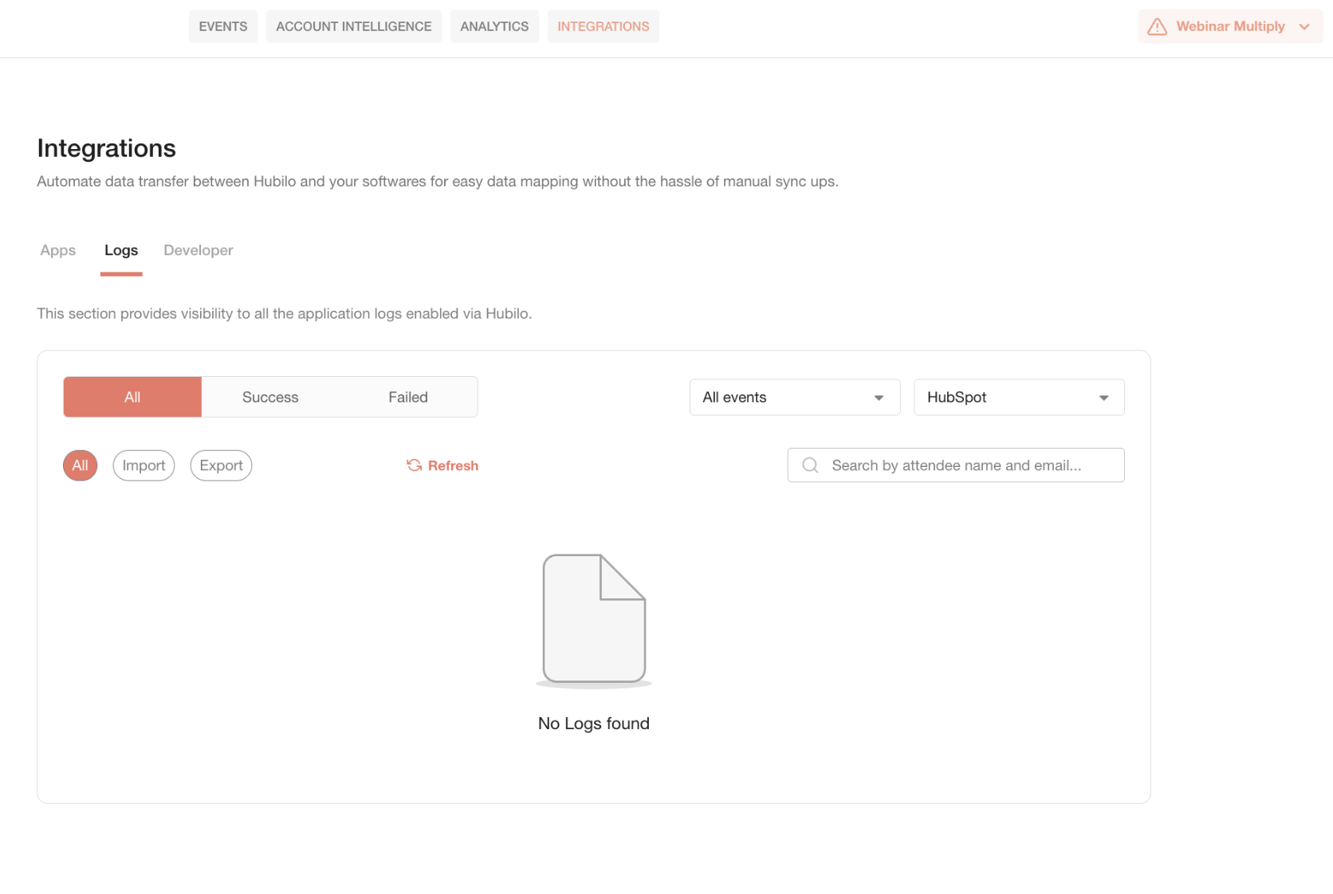Click the All events dropdown arrow
This screenshot has height=894, width=1333.
coord(879,398)
